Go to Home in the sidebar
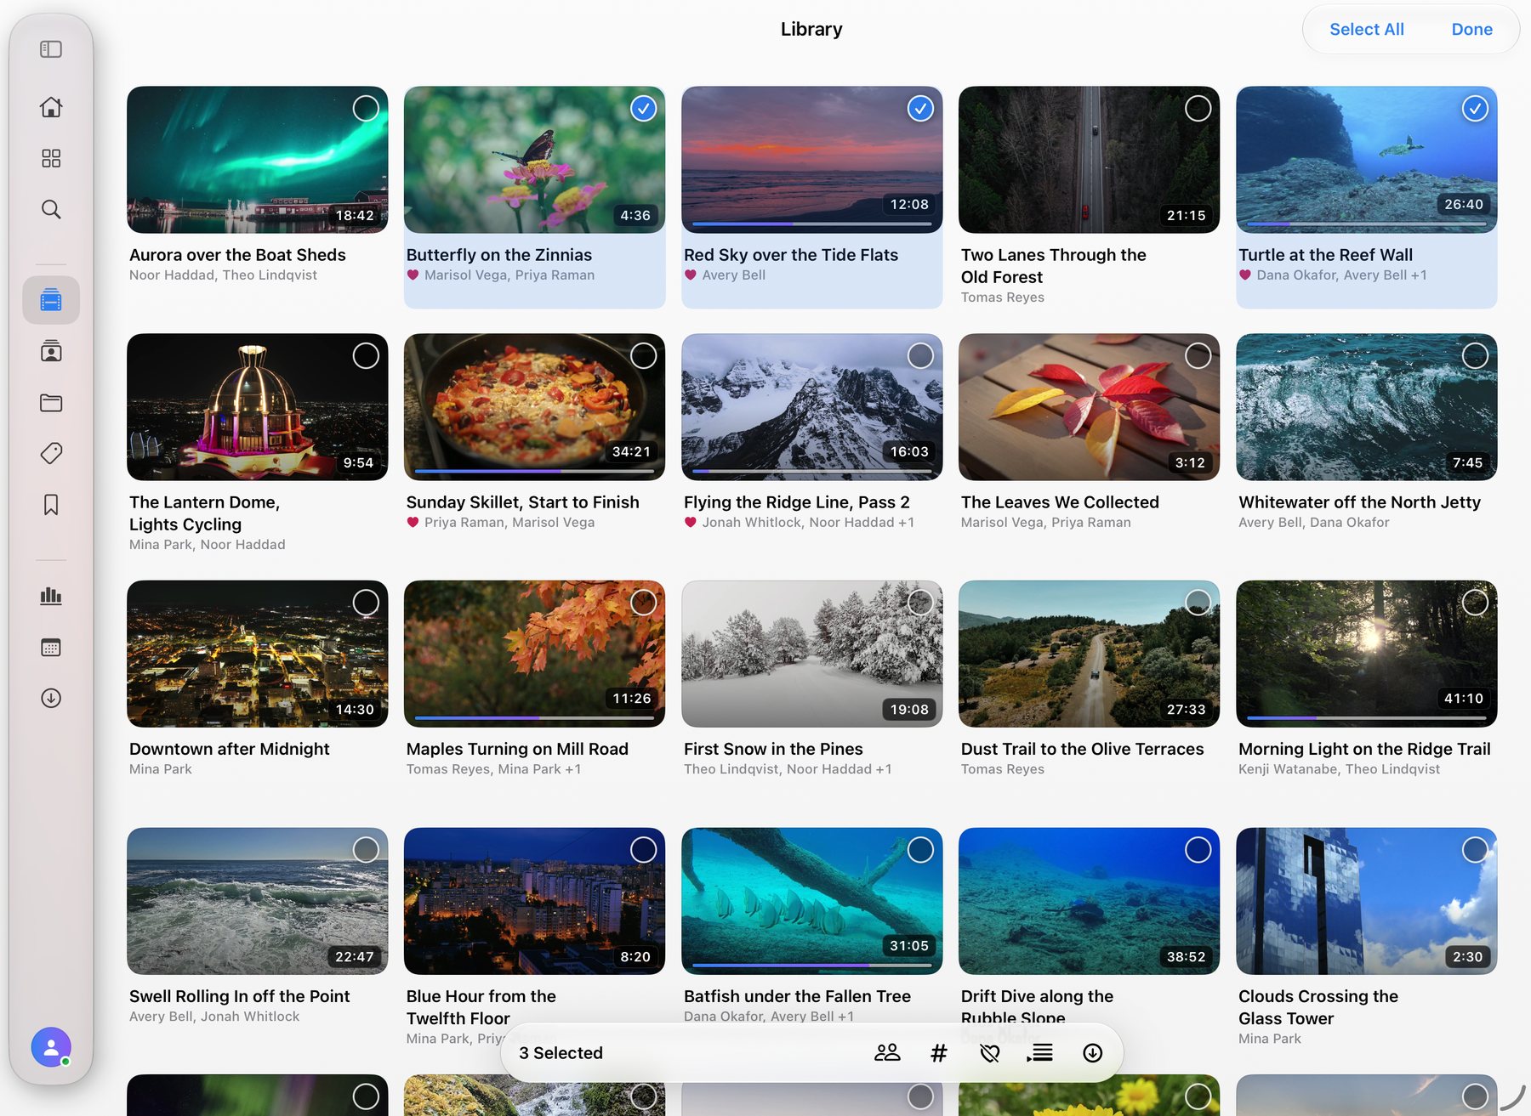1531x1116 pixels. click(51, 107)
